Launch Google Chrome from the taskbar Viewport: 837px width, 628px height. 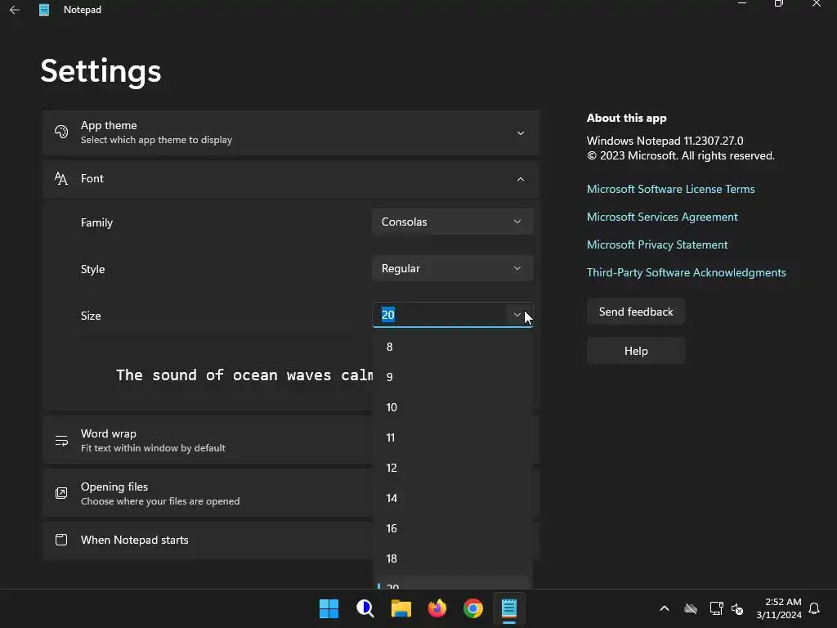[472, 608]
